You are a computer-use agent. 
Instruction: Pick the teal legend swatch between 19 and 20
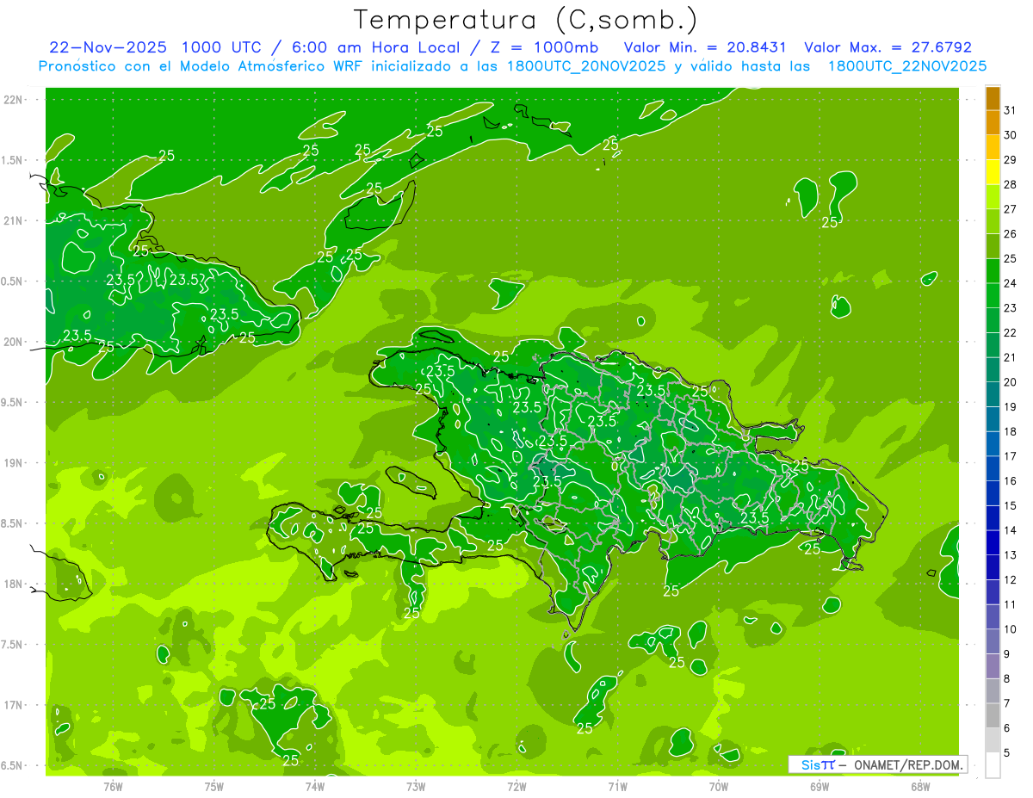coord(993,394)
